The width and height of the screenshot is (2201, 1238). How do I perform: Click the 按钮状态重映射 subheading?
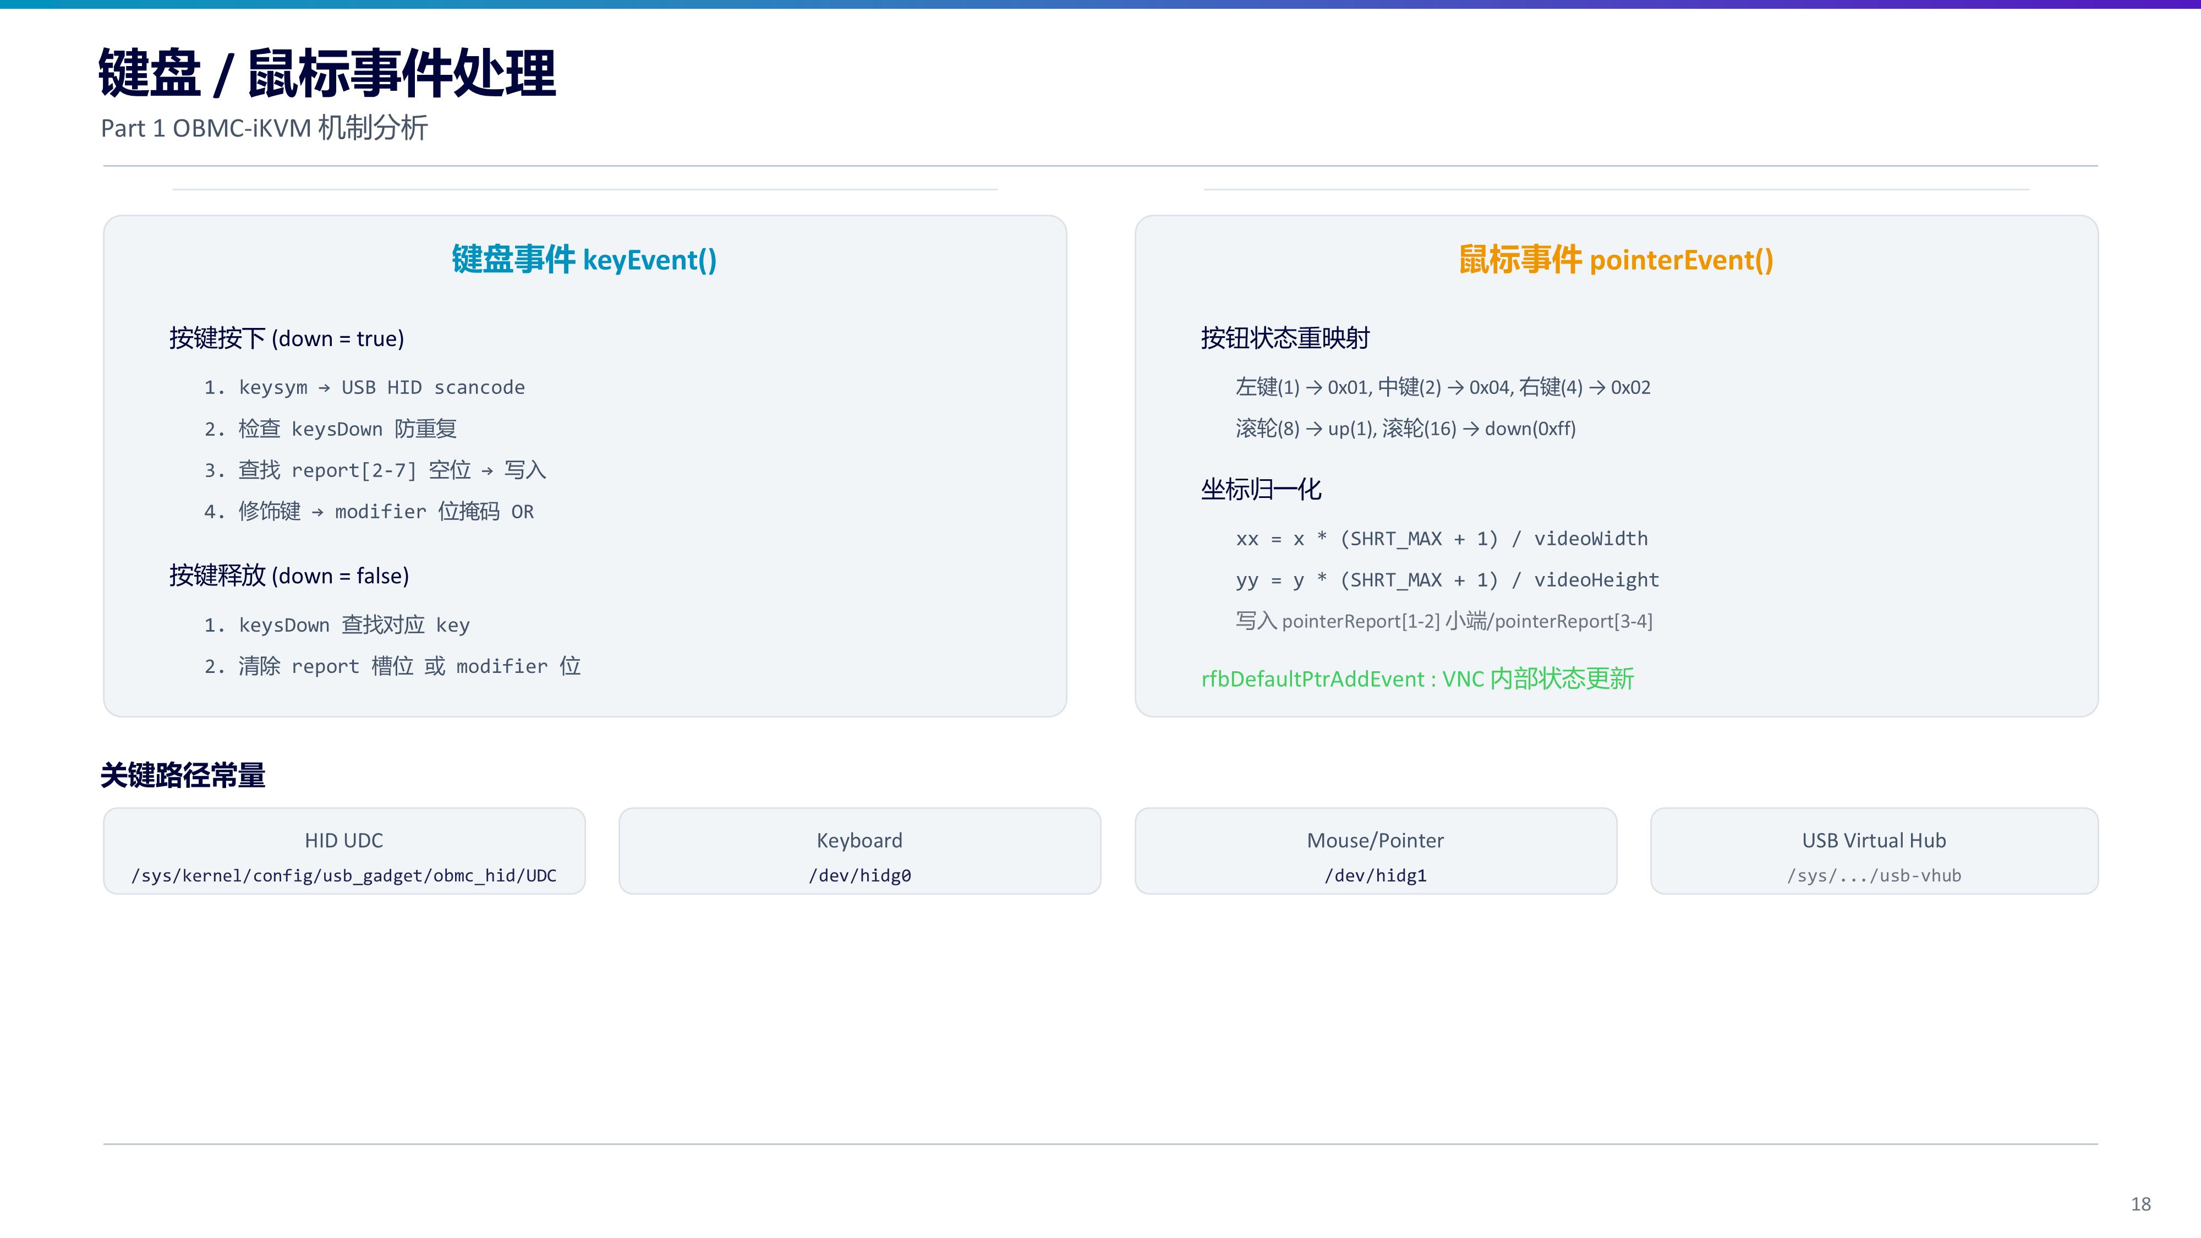(x=1285, y=338)
